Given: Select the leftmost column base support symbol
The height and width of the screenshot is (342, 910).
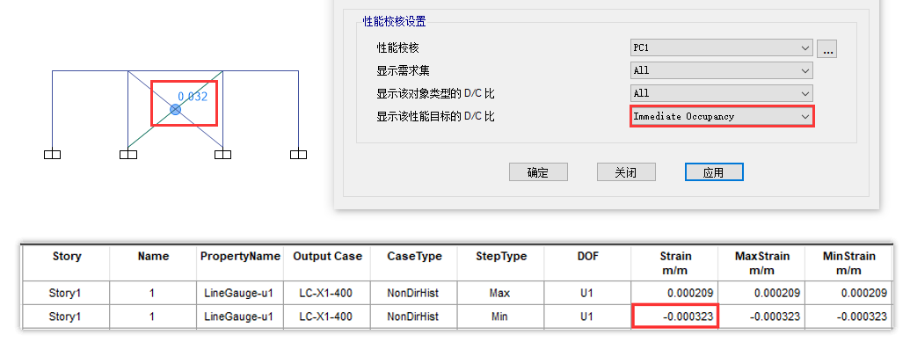Looking at the screenshot, I should coord(52,155).
